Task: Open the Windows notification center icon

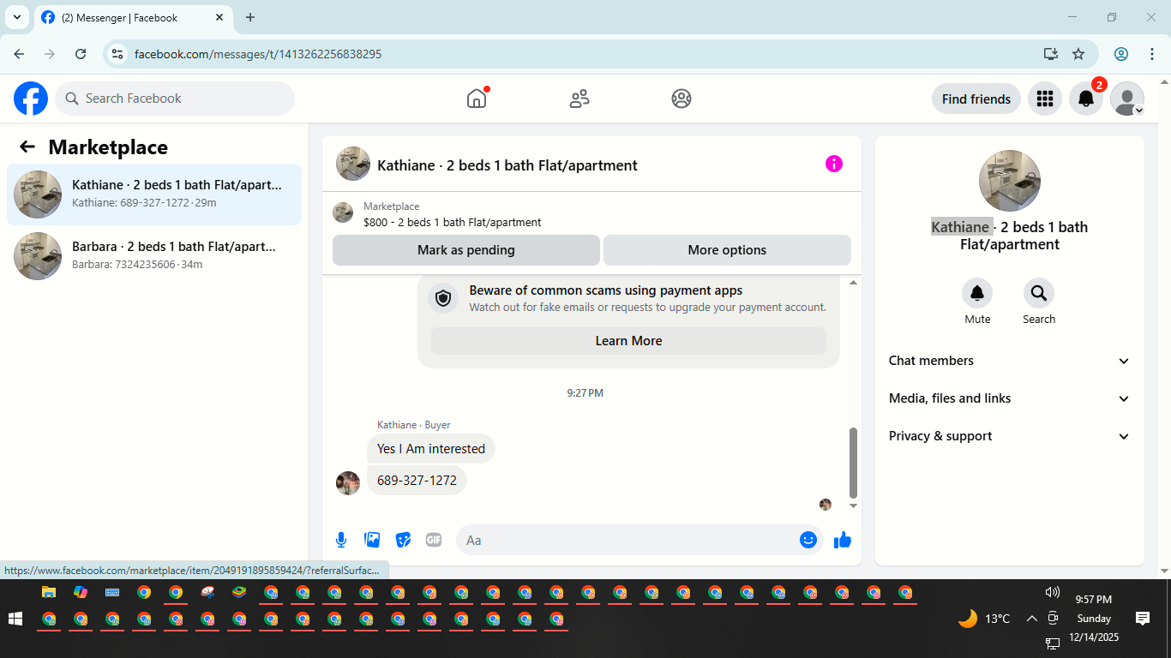Action: pos(1142,619)
